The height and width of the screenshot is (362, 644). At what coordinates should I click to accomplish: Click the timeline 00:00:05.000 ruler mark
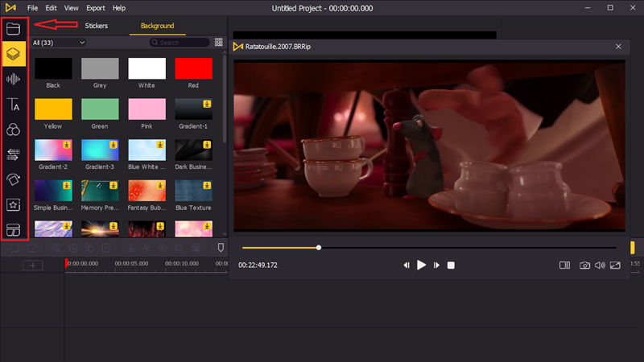[x=131, y=264]
